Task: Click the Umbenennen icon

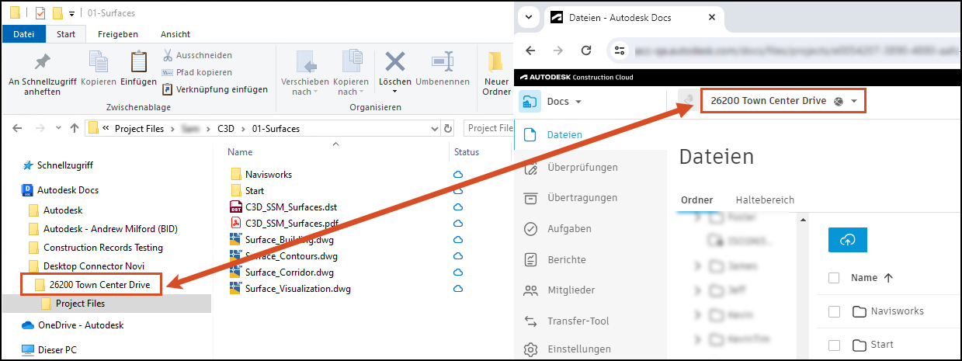Action: 443,61
